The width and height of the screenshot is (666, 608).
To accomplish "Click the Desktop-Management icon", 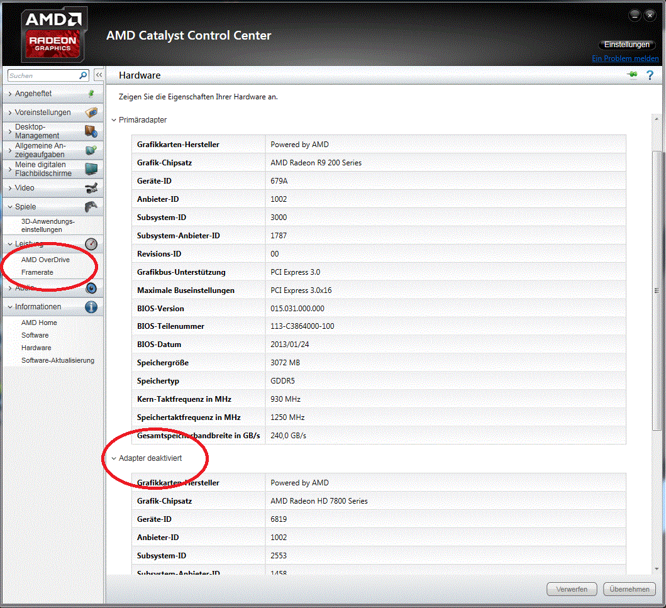I will [x=91, y=131].
